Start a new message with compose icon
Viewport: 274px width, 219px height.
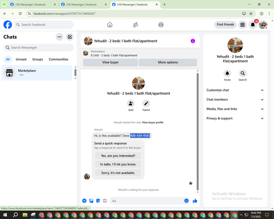pyautogui.click(x=70, y=37)
